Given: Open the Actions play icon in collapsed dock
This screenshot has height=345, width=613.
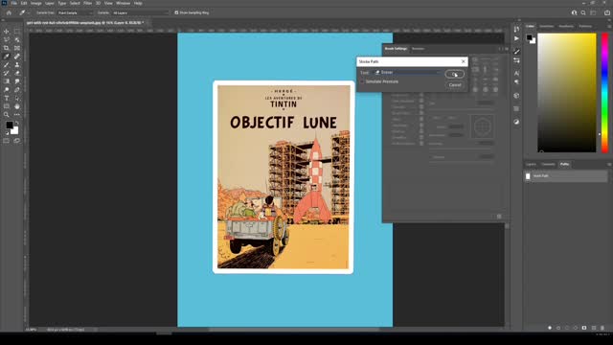Looking at the screenshot, I should click(516, 38).
